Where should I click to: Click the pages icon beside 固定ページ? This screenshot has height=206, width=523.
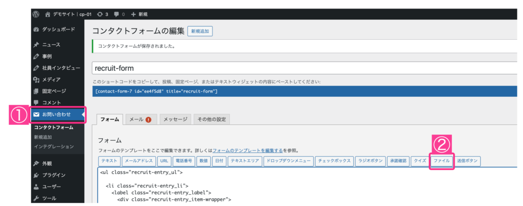click(36, 91)
